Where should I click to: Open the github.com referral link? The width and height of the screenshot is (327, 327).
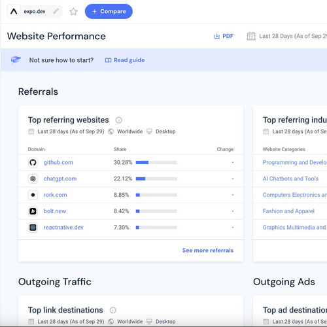pyautogui.click(x=58, y=162)
